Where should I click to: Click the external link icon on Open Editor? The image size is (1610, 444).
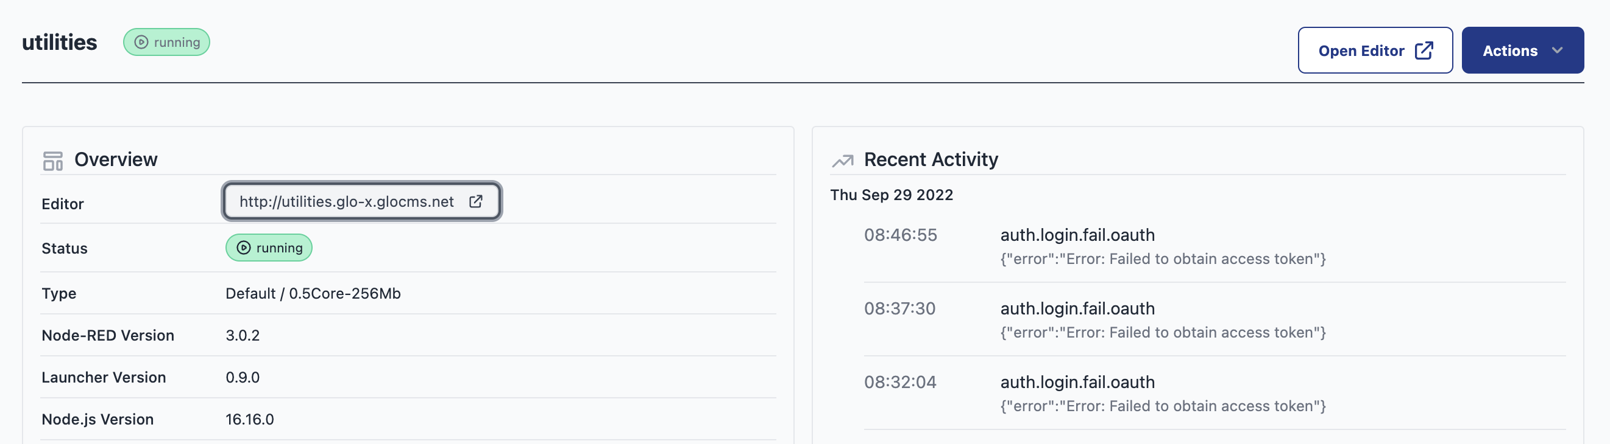tap(1424, 50)
